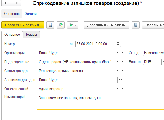This screenshot has width=164, height=120.
Task: Open the Задачи link
Action: point(31,14)
